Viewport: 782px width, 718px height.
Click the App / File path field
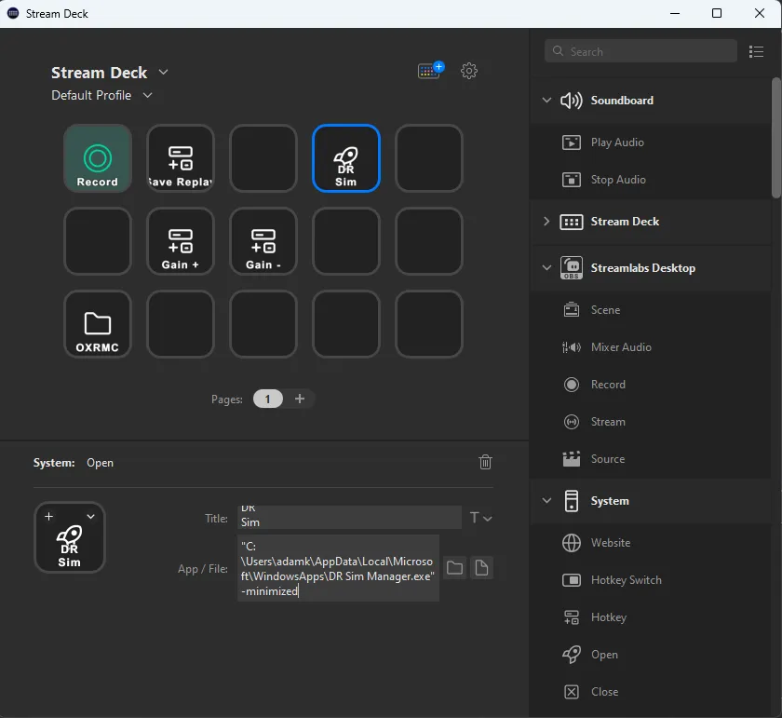coord(338,568)
